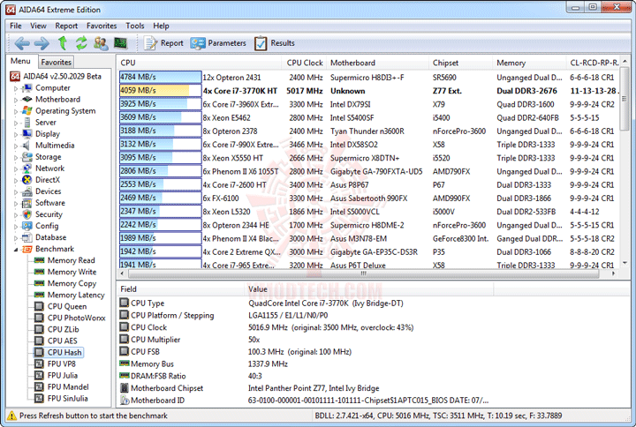The height and width of the screenshot is (427, 636).
Task: Switch to the Menu tab
Action: click(20, 61)
